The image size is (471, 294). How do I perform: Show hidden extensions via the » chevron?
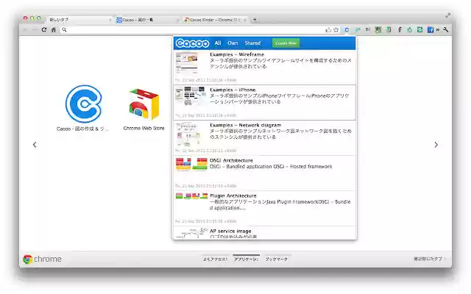click(x=438, y=29)
